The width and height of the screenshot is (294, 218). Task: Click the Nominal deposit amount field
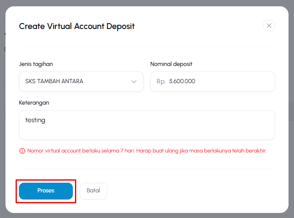coord(213,81)
